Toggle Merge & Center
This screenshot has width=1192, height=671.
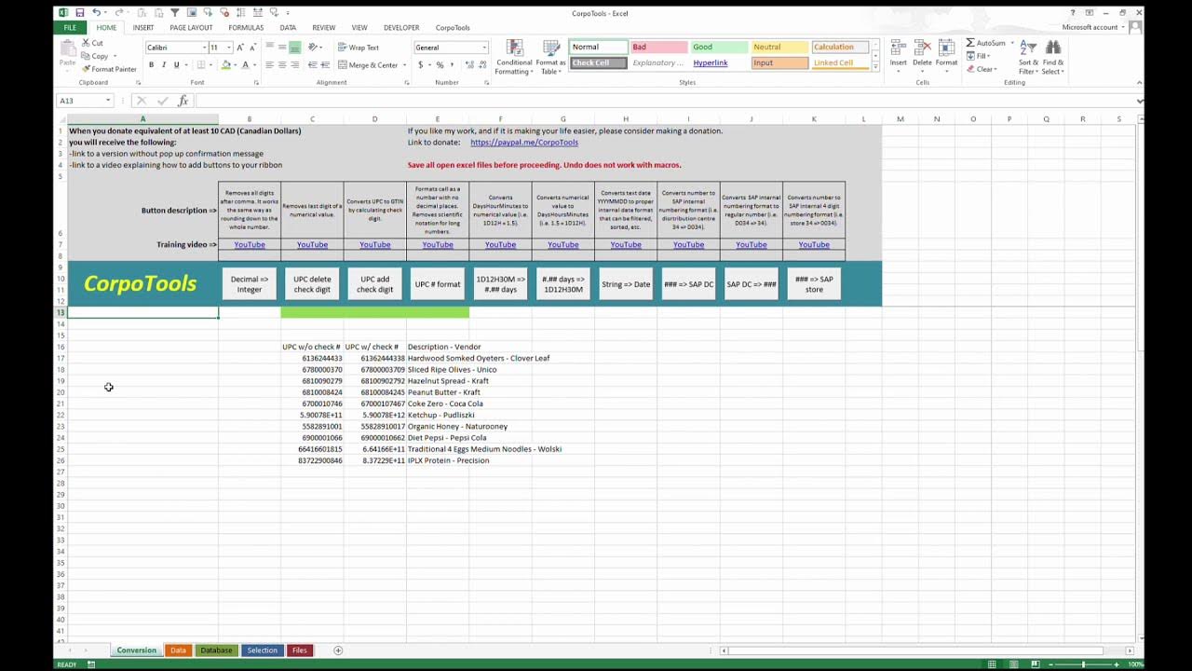pos(368,65)
